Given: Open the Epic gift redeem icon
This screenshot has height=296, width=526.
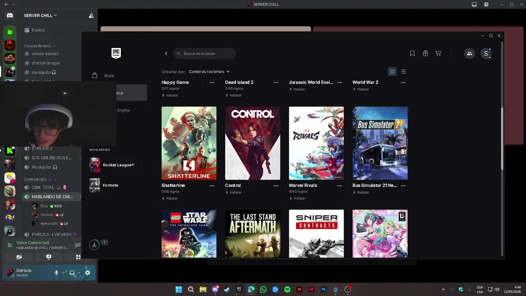Looking at the screenshot, I should (x=425, y=53).
